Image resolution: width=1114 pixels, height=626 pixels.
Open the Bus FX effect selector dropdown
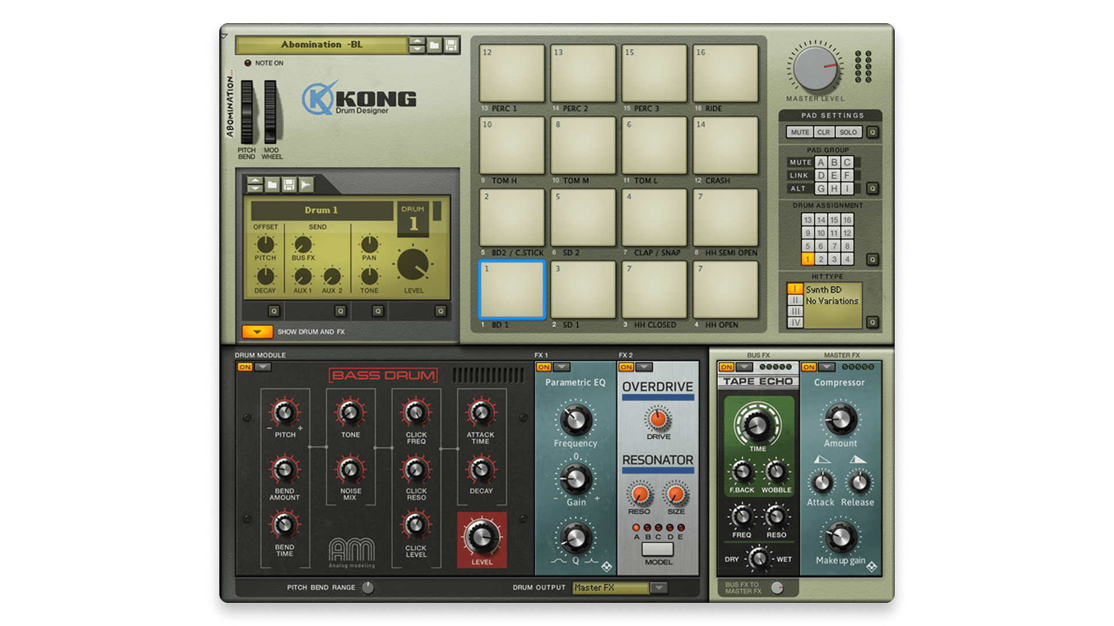coord(744,367)
